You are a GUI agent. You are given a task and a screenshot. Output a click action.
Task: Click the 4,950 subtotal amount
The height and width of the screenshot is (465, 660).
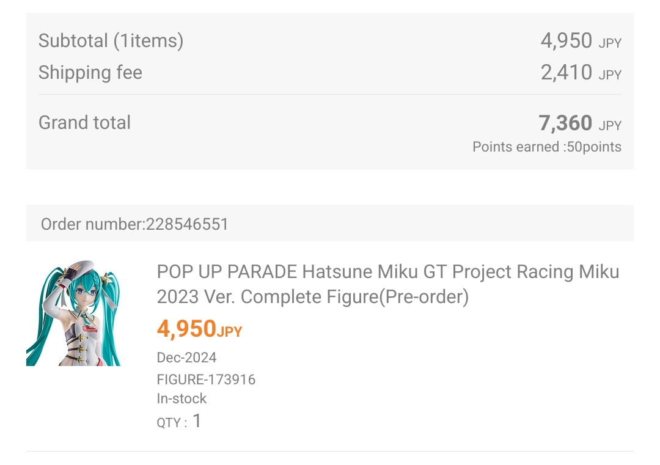[x=566, y=41]
